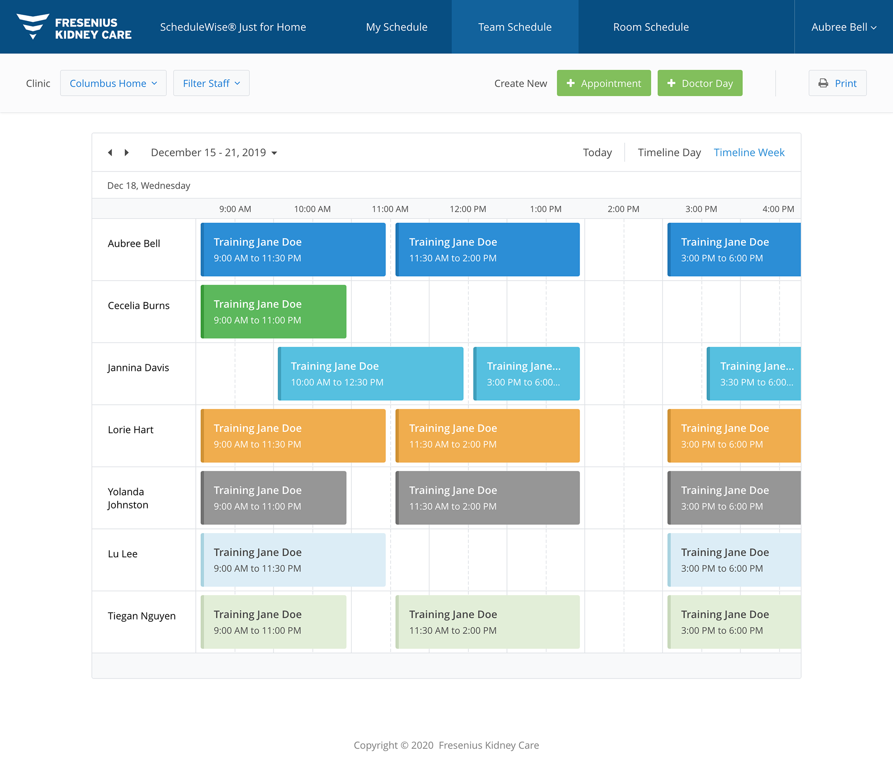This screenshot has height=784, width=893.
Task: Go to next week arrow
Action: pyautogui.click(x=127, y=153)
